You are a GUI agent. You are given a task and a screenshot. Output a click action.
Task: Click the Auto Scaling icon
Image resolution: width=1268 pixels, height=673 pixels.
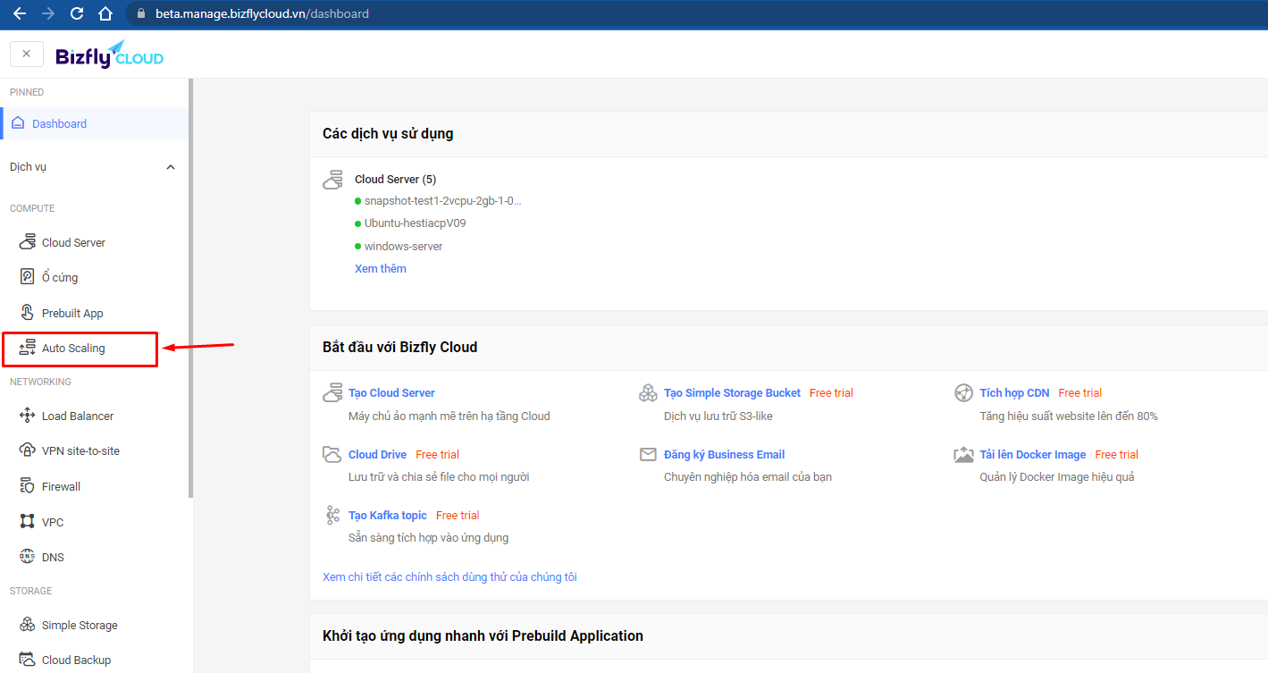click(x=27, y=348)
